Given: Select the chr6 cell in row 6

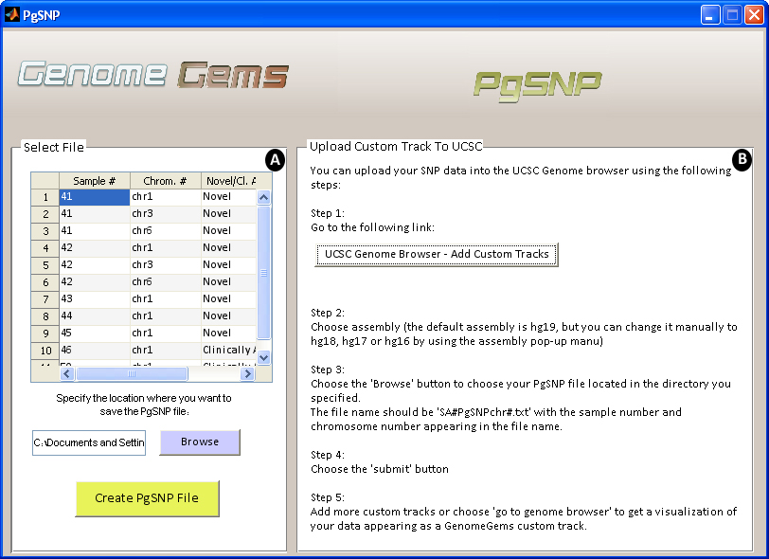Looking at the screenshot, I should coord(166,282).
